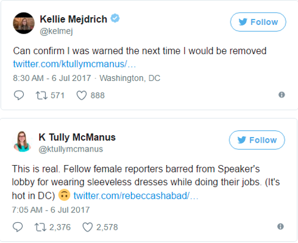Click verified badge next to Kellie Mejdrich
The height and width of the screenshot is (243, 298).
point(115,18)
